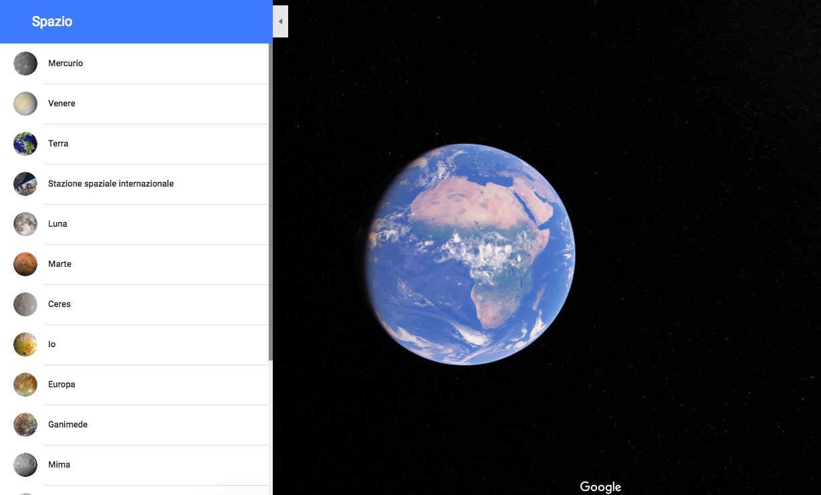821x495 pixels.
Task: Select the Ganimede list item label
Action: pyautogui.click(x=68, y=425)
